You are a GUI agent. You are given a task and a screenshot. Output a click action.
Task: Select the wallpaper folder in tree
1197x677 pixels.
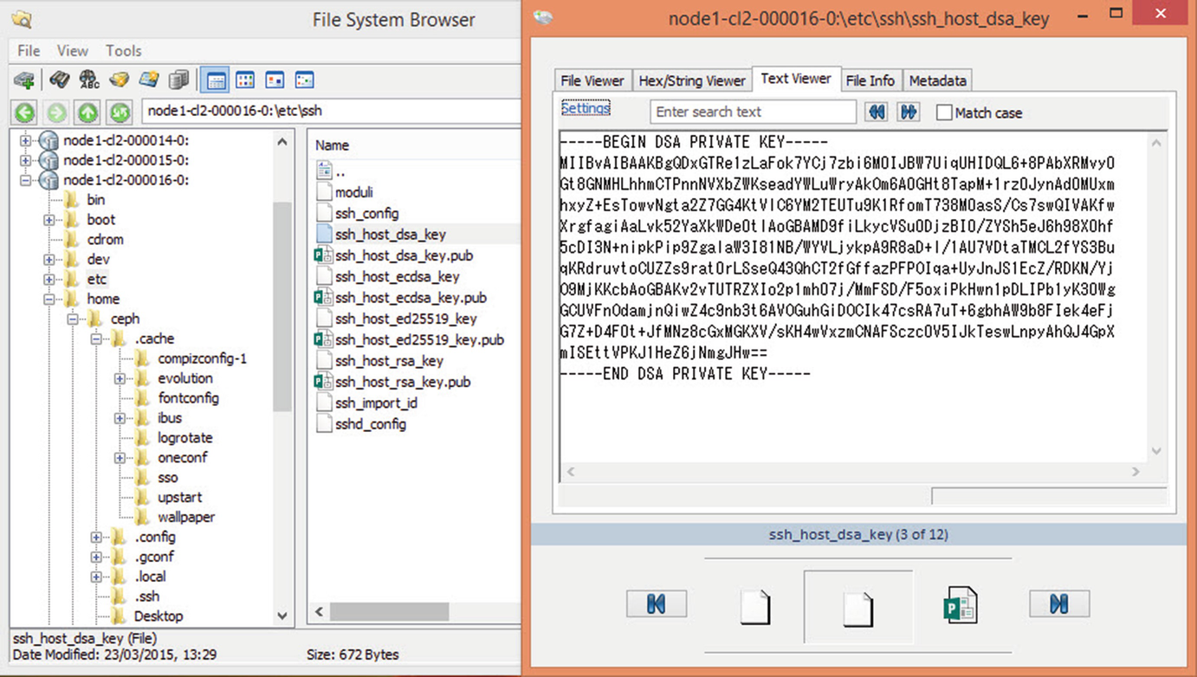pos(185,518)
